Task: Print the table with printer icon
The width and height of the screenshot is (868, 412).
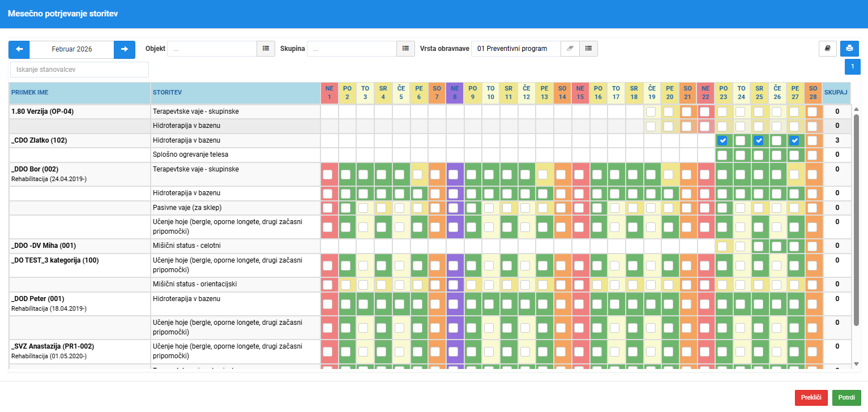Action: pyautogui.click(x=849, y=49)
